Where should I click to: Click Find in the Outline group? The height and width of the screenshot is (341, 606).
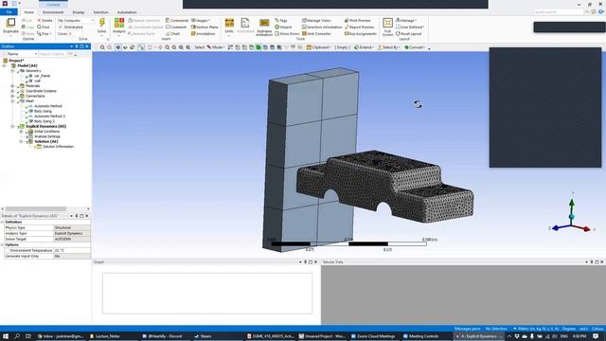pos(44,27)
